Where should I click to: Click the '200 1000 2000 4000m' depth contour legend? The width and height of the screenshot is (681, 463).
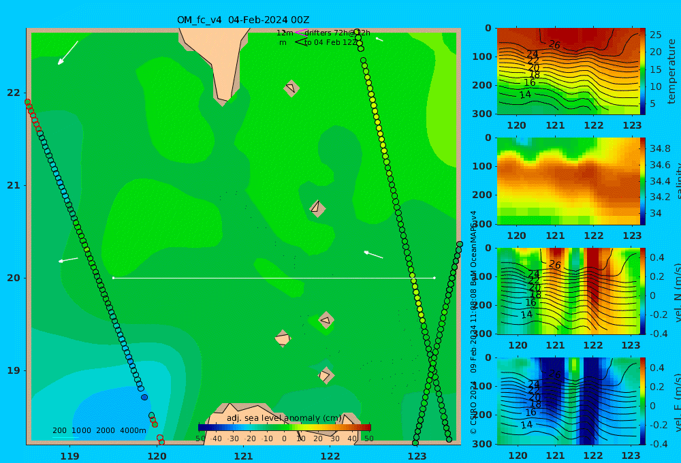click(99, 430)
